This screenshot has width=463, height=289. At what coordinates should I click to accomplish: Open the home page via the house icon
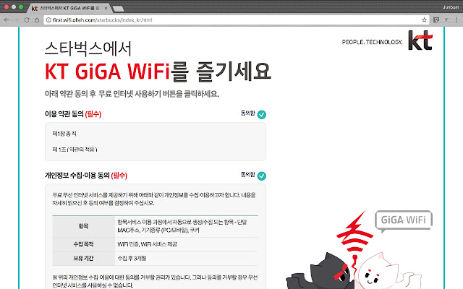(37, 20)
